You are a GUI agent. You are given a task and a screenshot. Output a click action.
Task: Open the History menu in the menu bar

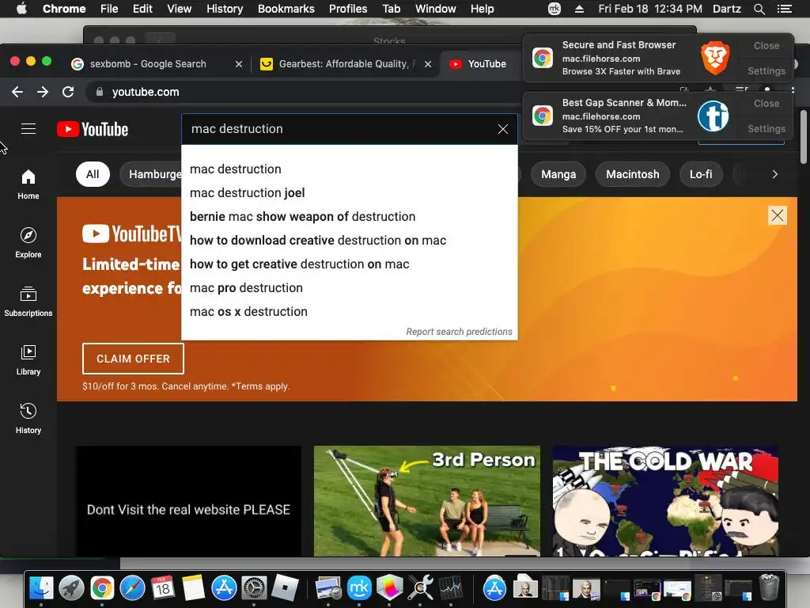pos(225,9)
